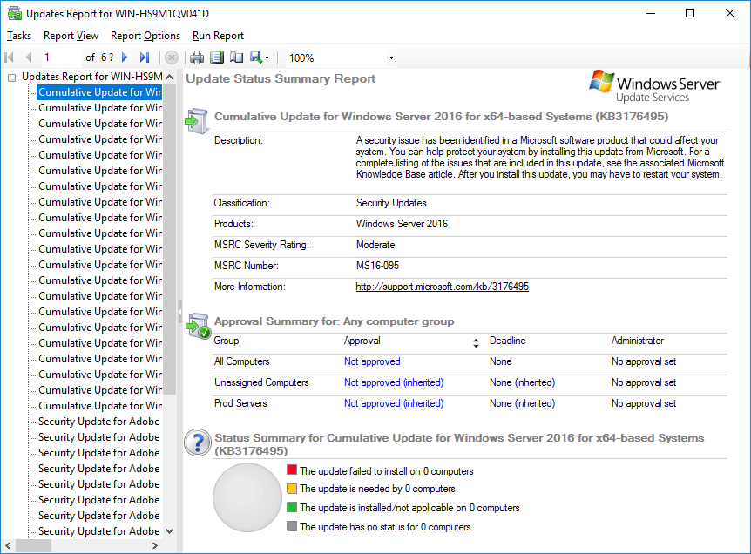Click Not approved for All Computers
Viewport: 751px width, 554px height.
372,361
